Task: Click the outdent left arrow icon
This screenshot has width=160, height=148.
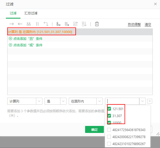Action: 20,24
